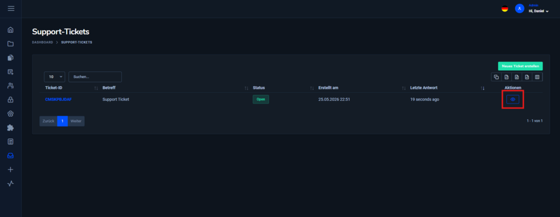Copy table data using the copy icon

click(497, 77)
